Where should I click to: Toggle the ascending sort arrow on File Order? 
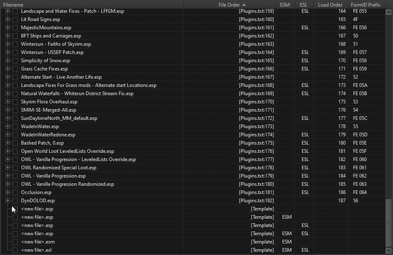pyautogui.click(x=244, y=5)
